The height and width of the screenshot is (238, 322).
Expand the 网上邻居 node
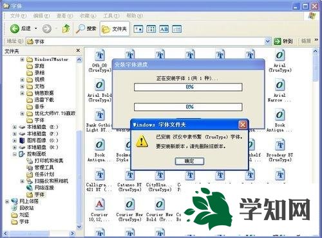click(x=7, y=201)
